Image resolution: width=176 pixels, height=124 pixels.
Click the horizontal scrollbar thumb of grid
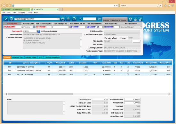pos(40,94)
